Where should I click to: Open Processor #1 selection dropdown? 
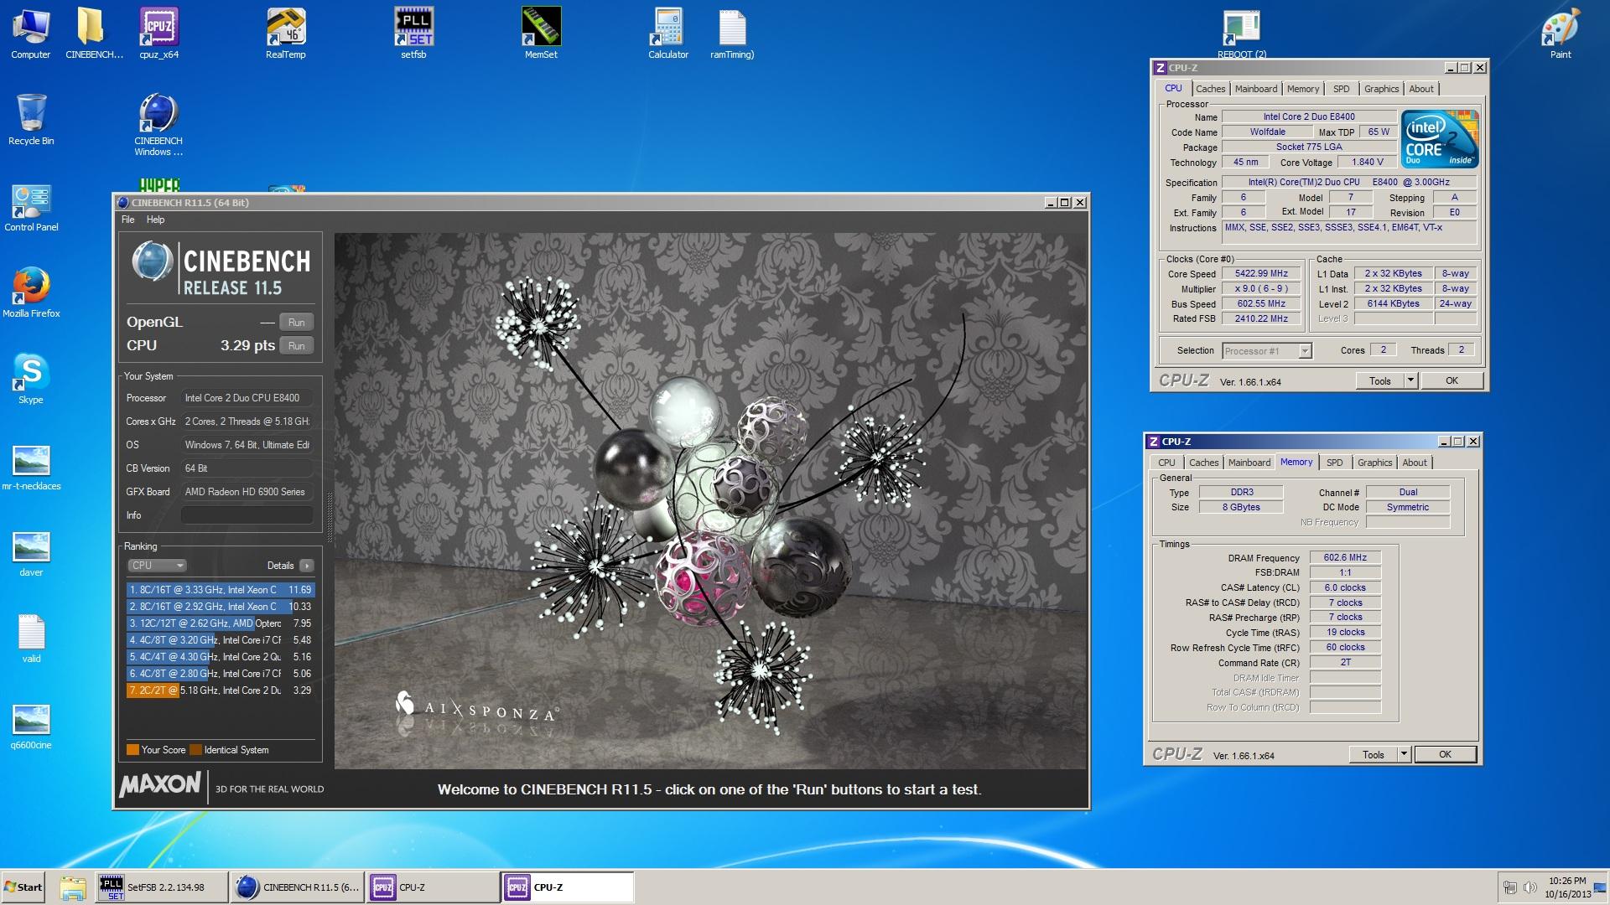click(x=1267, y=351)
